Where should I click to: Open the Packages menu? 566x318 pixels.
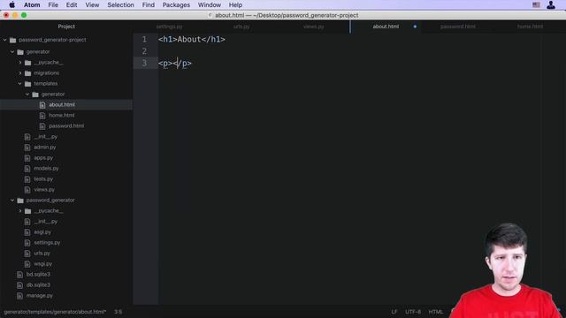click(176, 5)
